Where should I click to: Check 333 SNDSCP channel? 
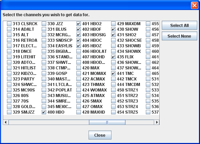(x=44, y=40)
